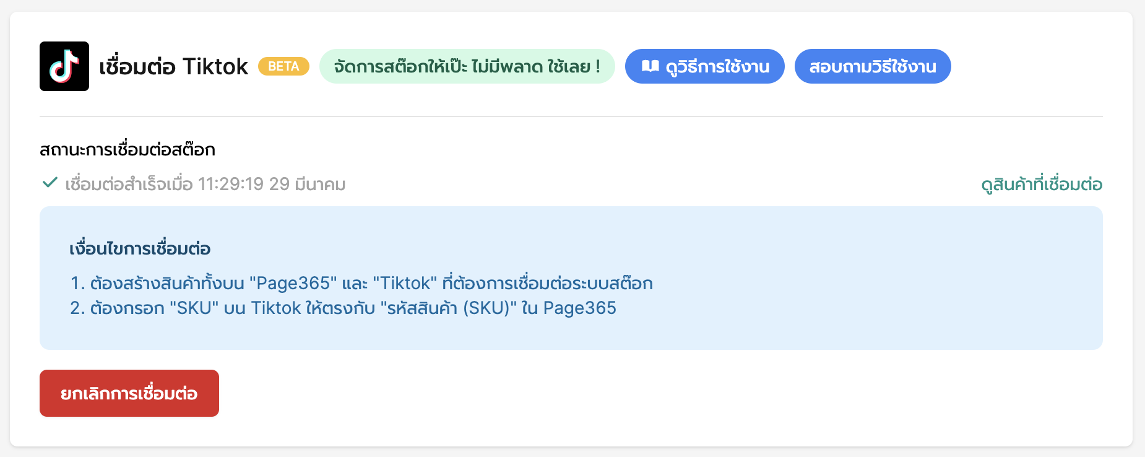
Task: Click the green checkmark status icon
Action: coord(50,183)
